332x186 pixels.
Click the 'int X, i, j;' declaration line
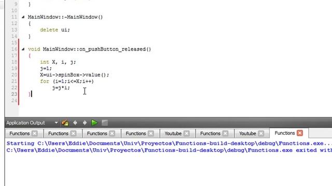[x=58, y=62]
